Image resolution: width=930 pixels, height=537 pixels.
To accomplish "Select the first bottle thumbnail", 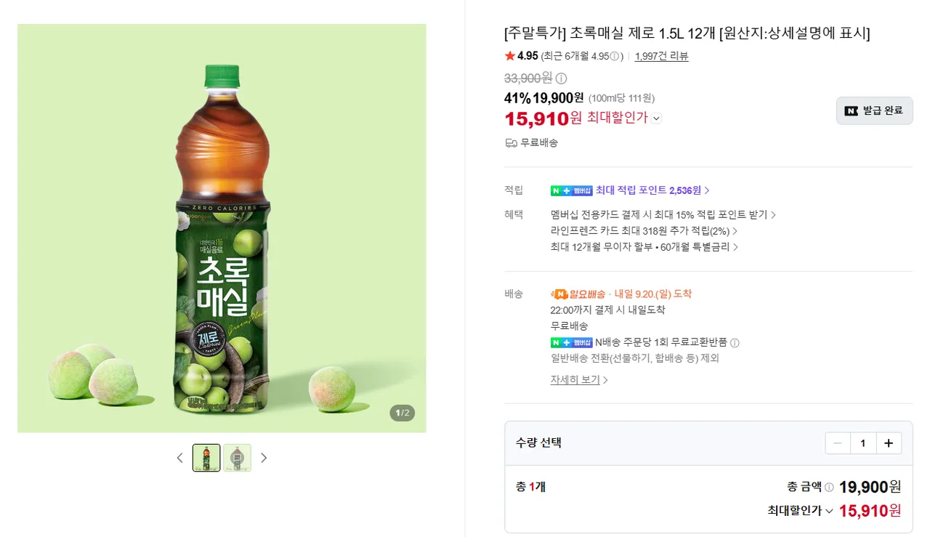I will point(206,458).
